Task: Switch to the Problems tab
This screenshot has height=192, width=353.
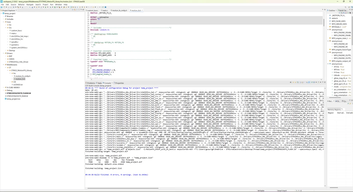Action: point(90,83)
